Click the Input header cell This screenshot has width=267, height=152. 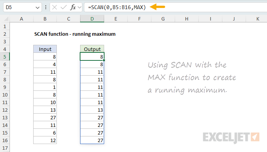tap(45, 49)
